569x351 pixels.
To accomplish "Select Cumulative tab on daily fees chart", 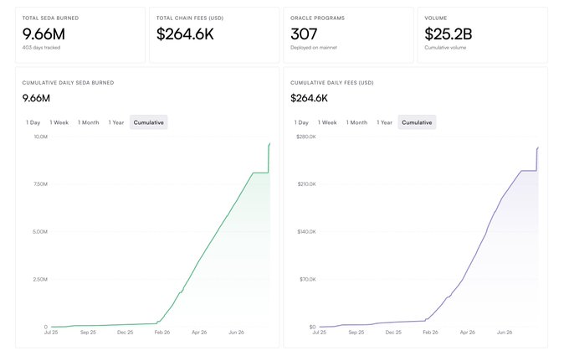I will click(x=417, y=122).
